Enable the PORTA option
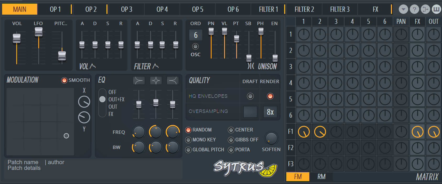This screenshot has height=184, width=442. tap(231, 150)
